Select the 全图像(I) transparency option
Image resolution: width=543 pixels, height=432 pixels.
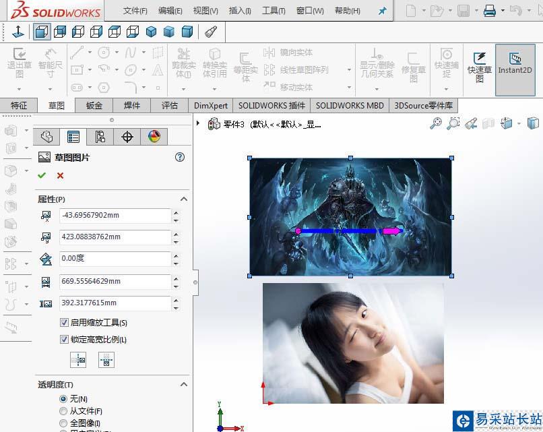pos(63,423)
